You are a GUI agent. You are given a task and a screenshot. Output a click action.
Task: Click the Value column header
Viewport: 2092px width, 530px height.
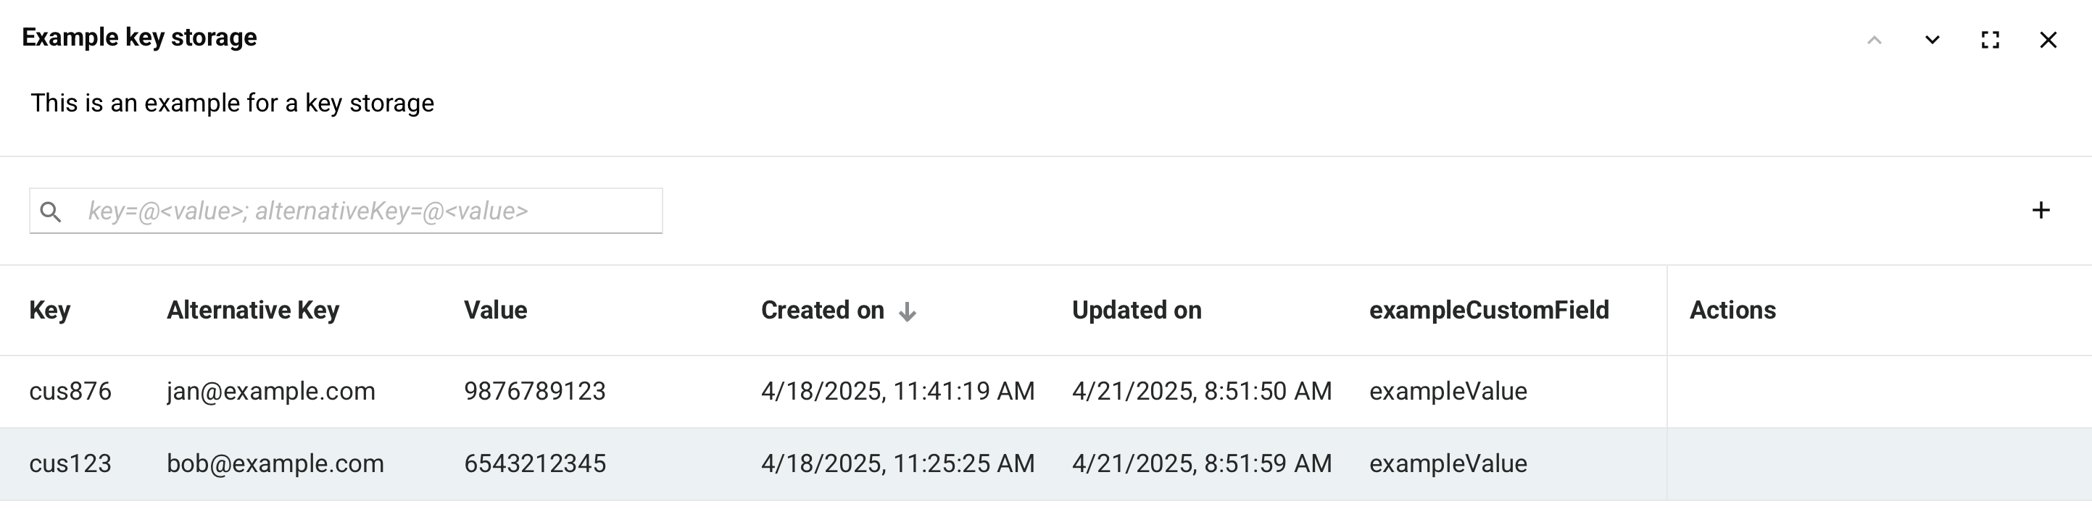point(495,310)
